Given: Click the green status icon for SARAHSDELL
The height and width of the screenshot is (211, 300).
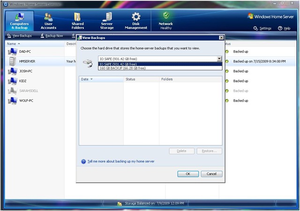Looking at the screenshot, I should (227, 91).
